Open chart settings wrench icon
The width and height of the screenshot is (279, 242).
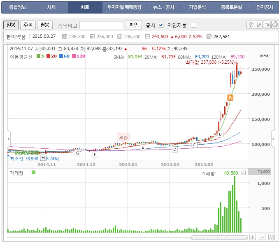coord(250,25)
